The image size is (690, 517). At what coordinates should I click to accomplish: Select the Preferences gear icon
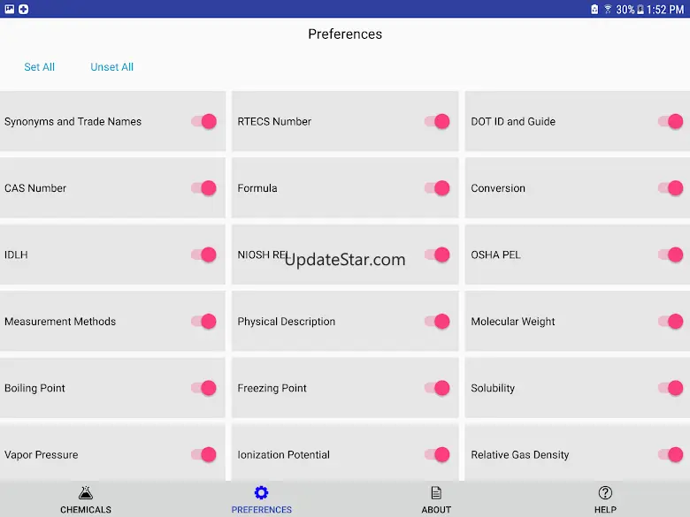[x=261, y=493]
